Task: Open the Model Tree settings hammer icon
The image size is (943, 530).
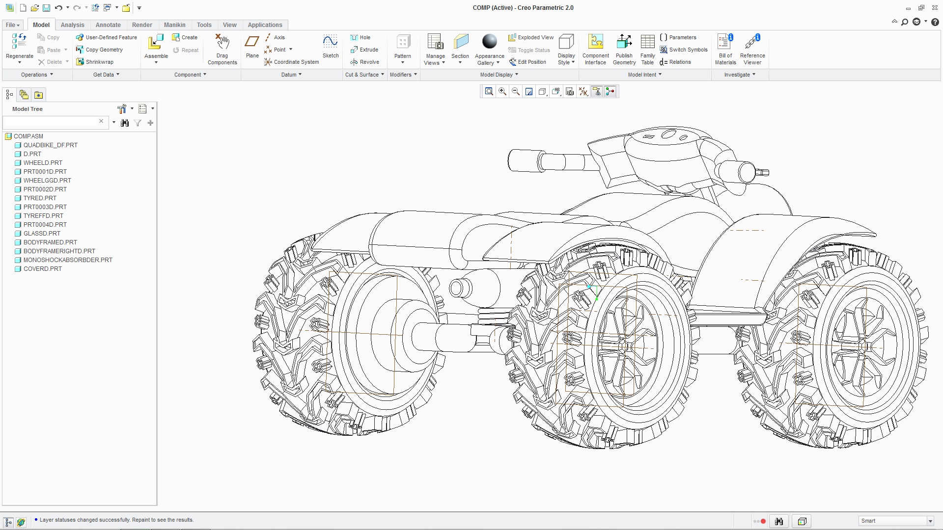Action: (x=122, y=109)
